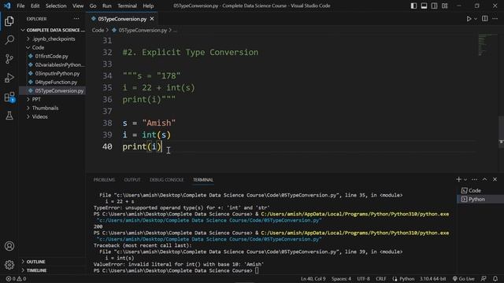Screen dimensions: 504x283
Task: Open 01firstCode.py file
Action: point(53,56)
